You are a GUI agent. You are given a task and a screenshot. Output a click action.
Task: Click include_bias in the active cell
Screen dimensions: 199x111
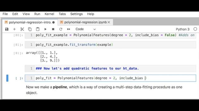coord(131,78)
